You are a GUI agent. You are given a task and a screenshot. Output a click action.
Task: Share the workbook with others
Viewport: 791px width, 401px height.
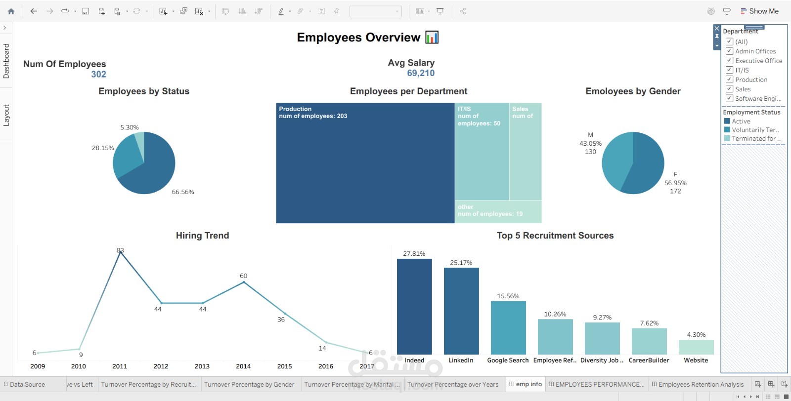(463, 11)
